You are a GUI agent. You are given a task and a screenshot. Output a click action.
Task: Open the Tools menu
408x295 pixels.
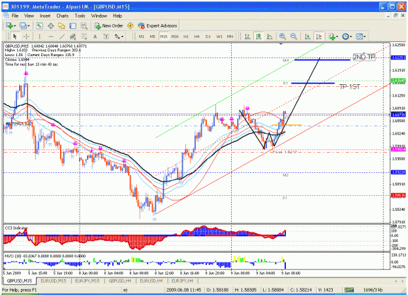pos(80,16)
